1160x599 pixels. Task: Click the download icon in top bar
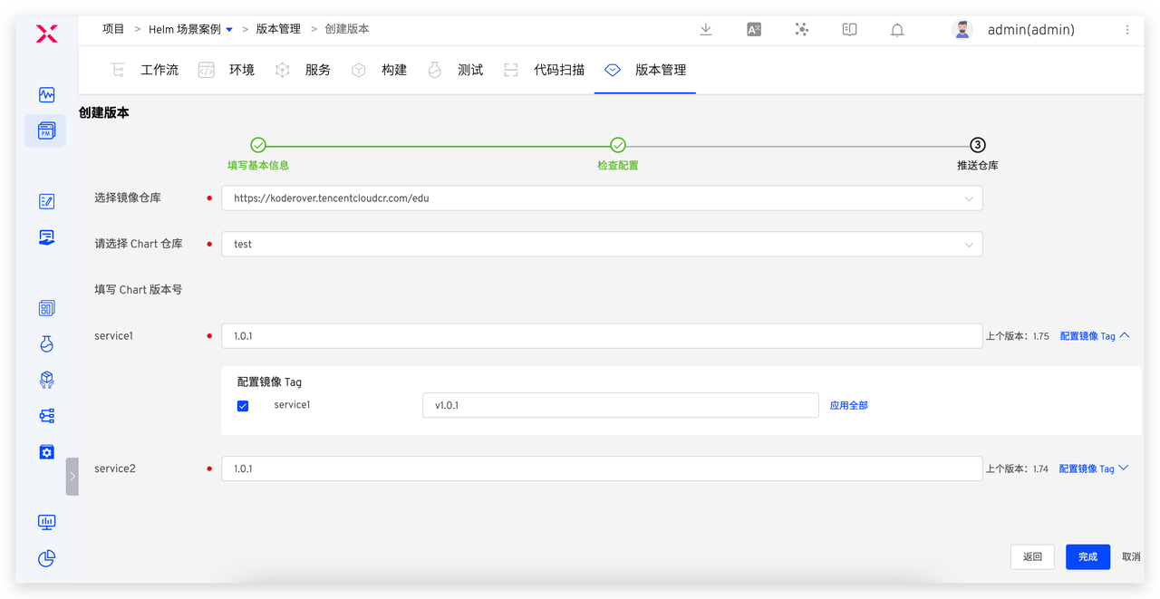click(705, 29)
